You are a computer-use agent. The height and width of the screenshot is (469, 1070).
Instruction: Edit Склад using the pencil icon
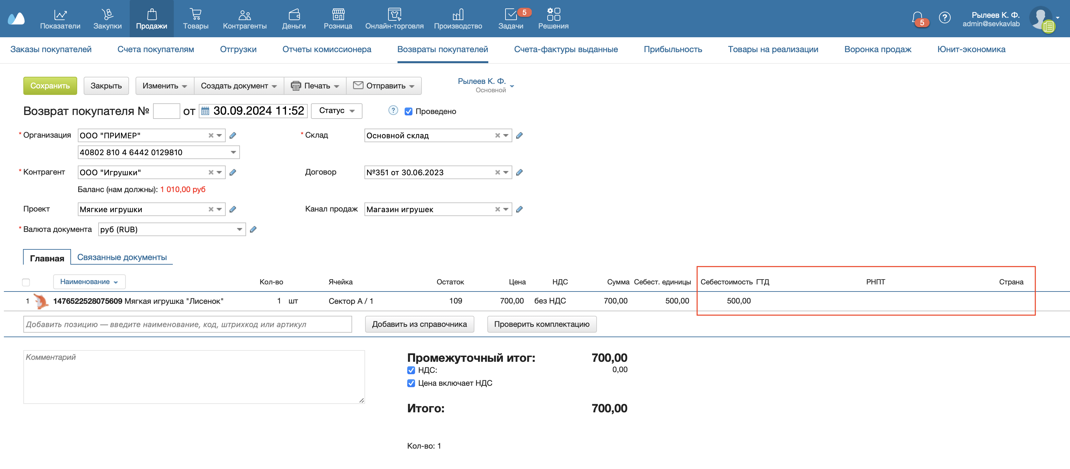coord(519,135)
